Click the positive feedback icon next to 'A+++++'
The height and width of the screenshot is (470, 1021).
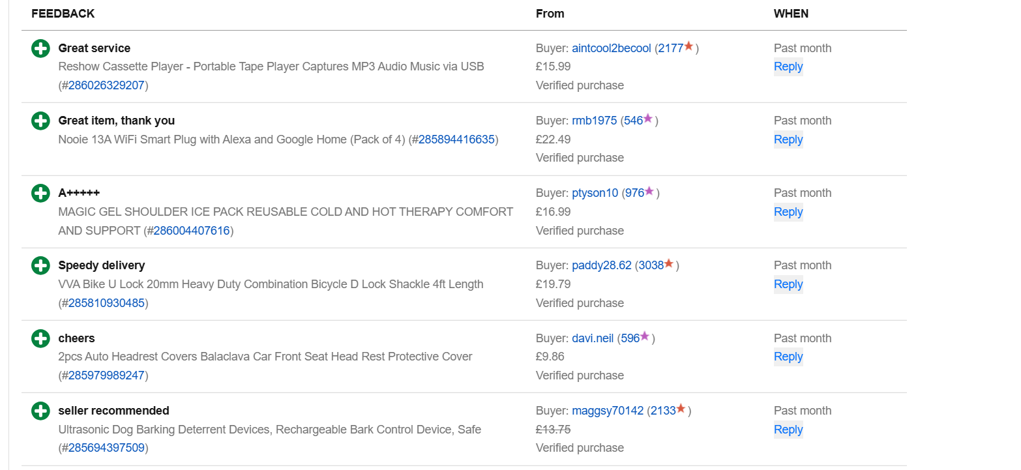[x=40, y=193]
